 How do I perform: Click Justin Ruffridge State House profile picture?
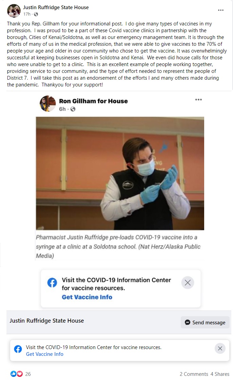pos(14,11)
